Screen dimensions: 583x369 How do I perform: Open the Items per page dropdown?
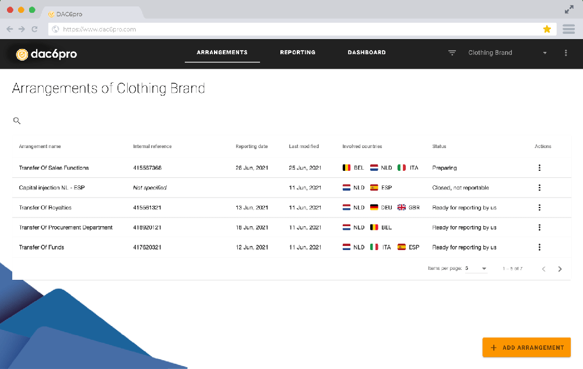[x=476, y=268]
